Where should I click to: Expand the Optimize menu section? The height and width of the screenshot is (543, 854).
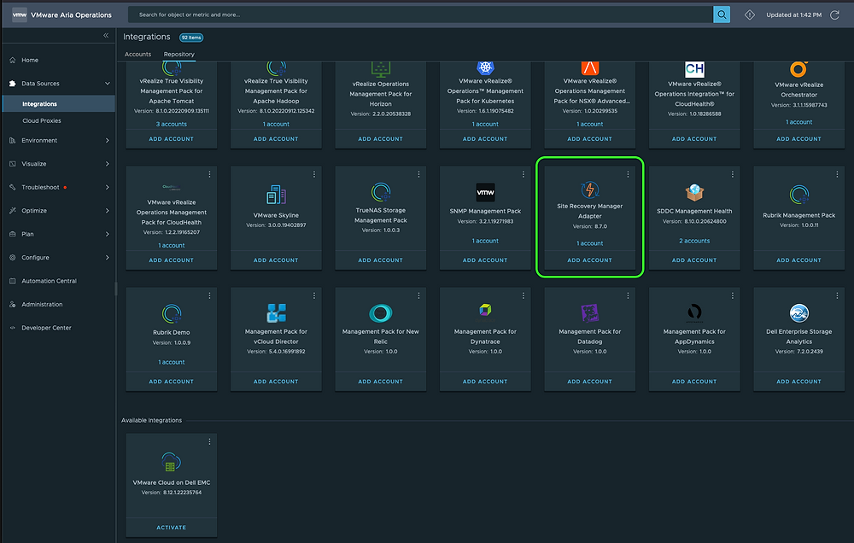click(x=108, y=211)
